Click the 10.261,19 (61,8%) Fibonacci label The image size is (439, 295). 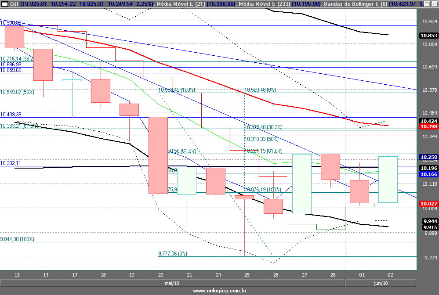264,151
